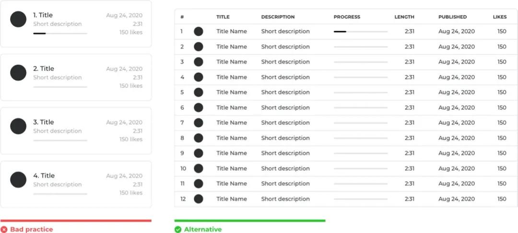Click the progress bar in table row 1
The height and width of the screenshot is (233, 518).
(x=361, y=32)
